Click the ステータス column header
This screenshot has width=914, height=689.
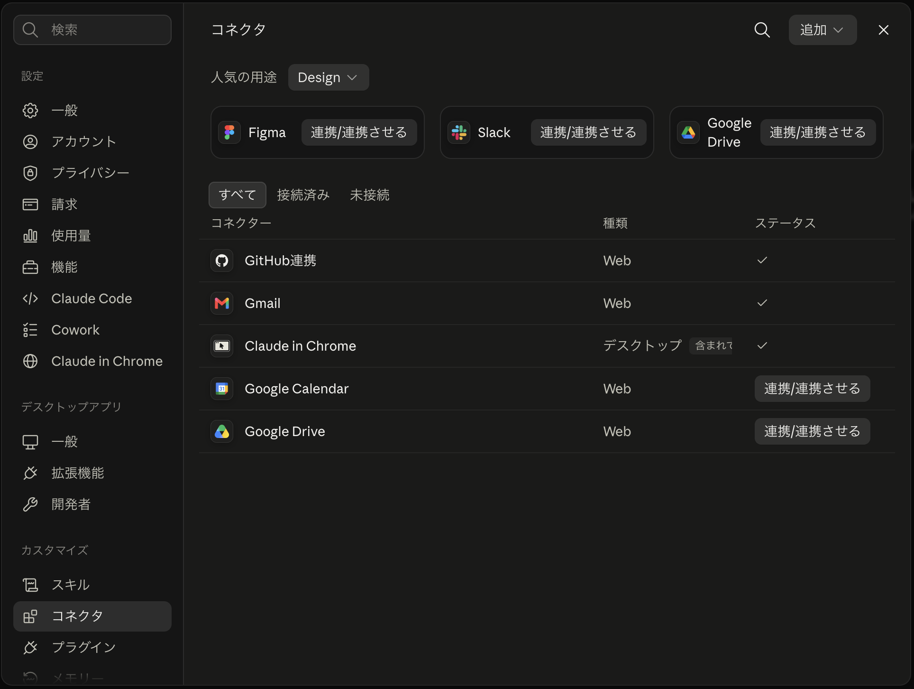pyautogui.click(x=785, y=223)
